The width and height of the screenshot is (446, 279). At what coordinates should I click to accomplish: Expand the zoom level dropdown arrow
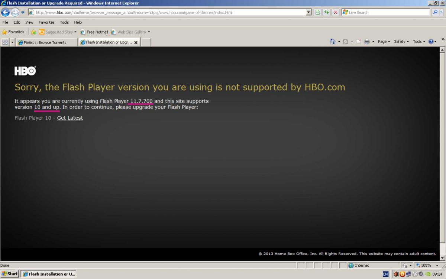[x=437, y=265]
